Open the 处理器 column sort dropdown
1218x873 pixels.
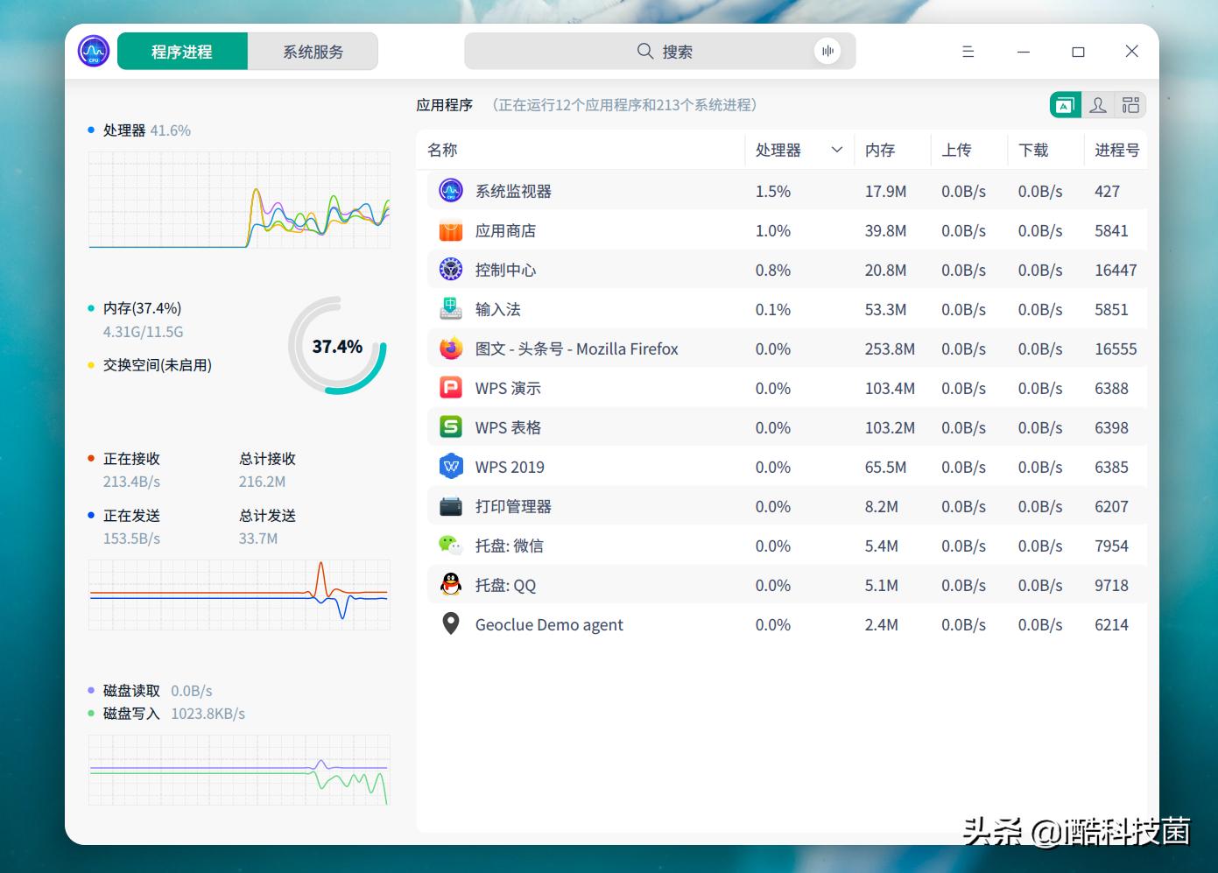(x=835, y=150)
